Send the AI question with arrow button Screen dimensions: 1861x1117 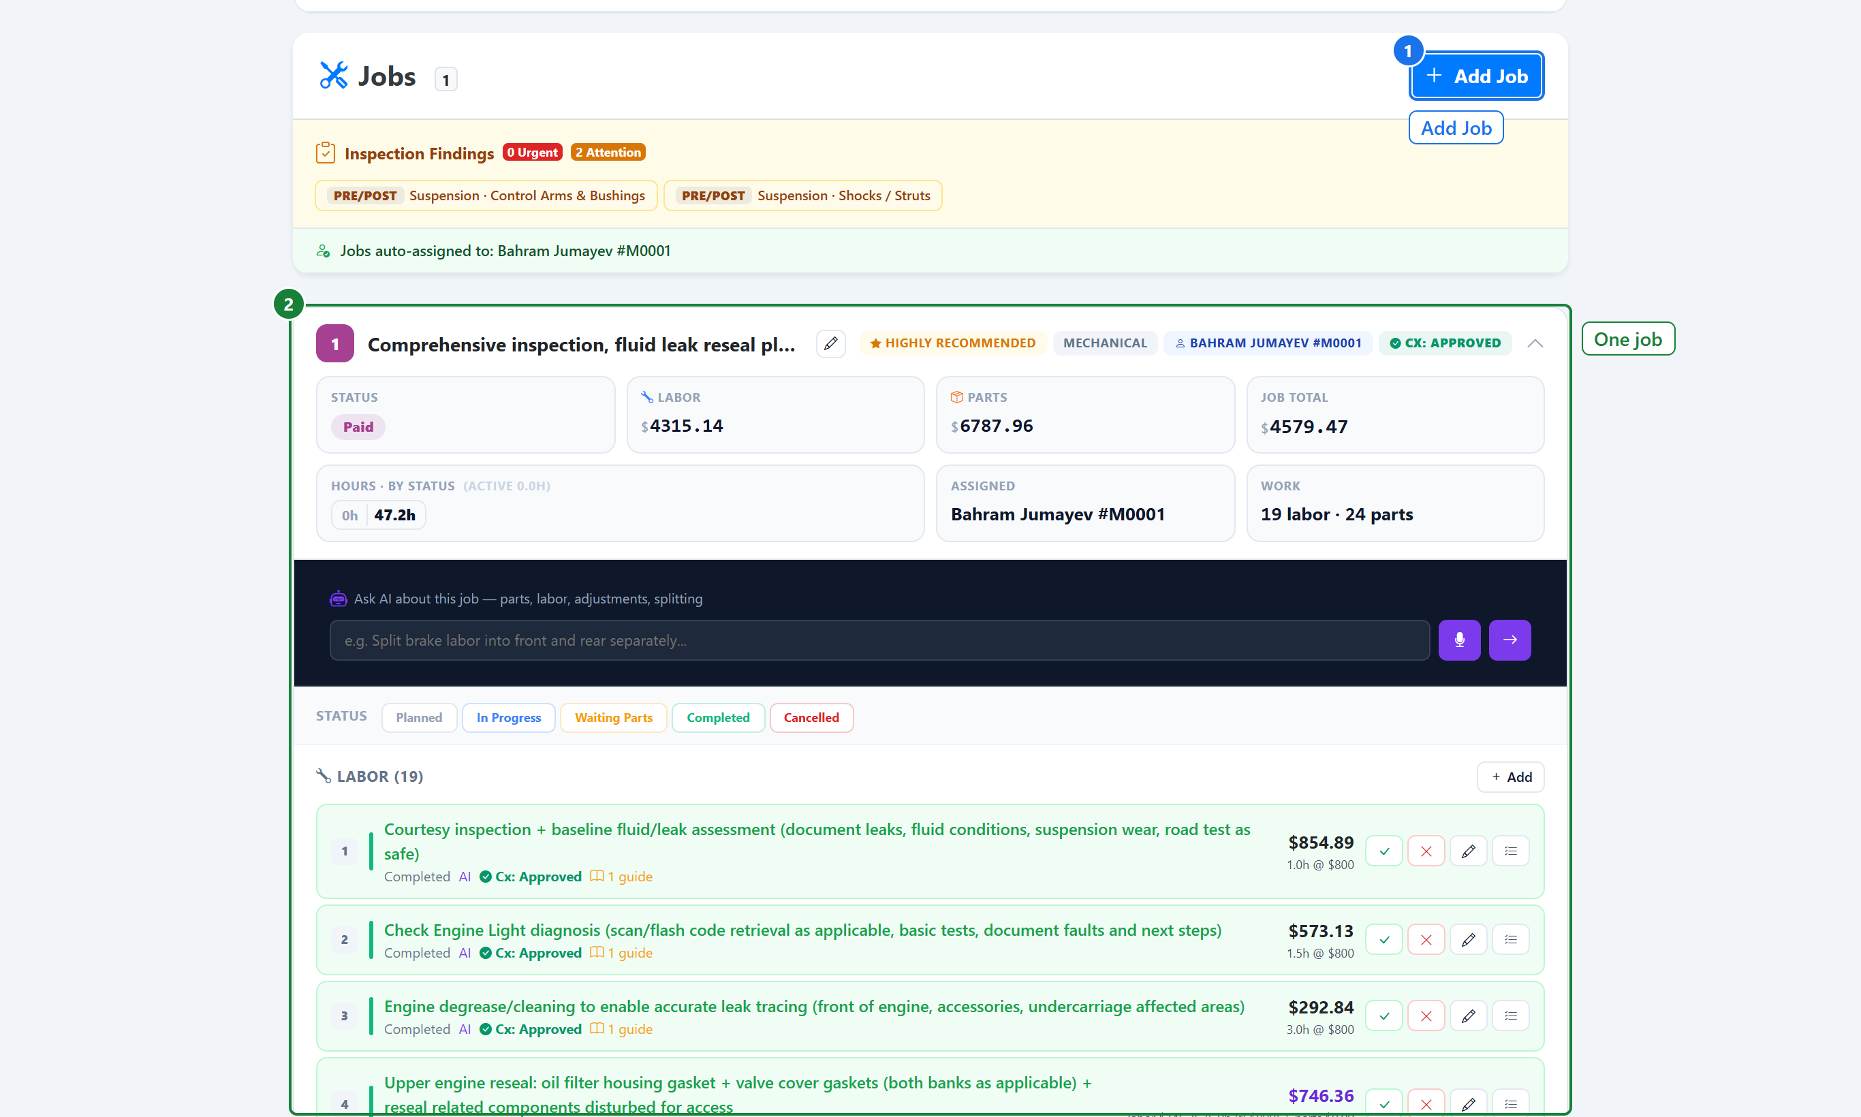click(x=1509, y=640)
